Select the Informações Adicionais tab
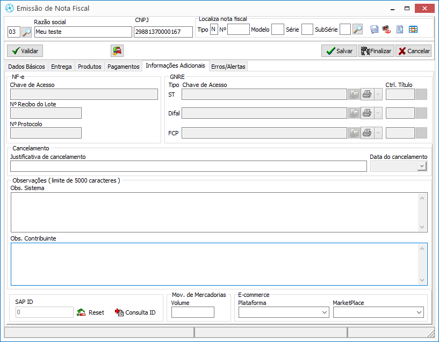The width and height of the screenshot is (439, 342). [x=176, y=66]
